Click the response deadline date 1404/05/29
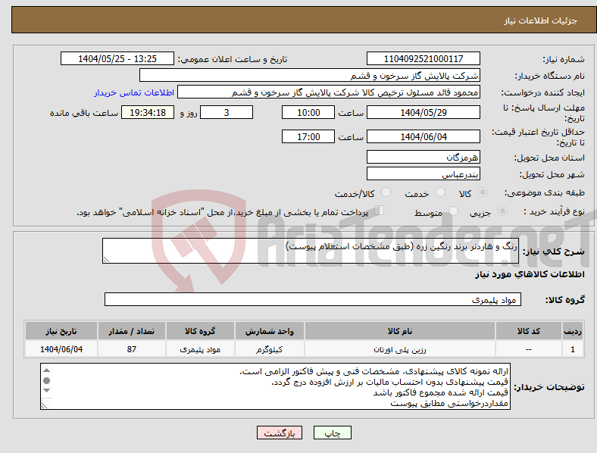Viewport: 597px width, 453px height. pos(423,112)
